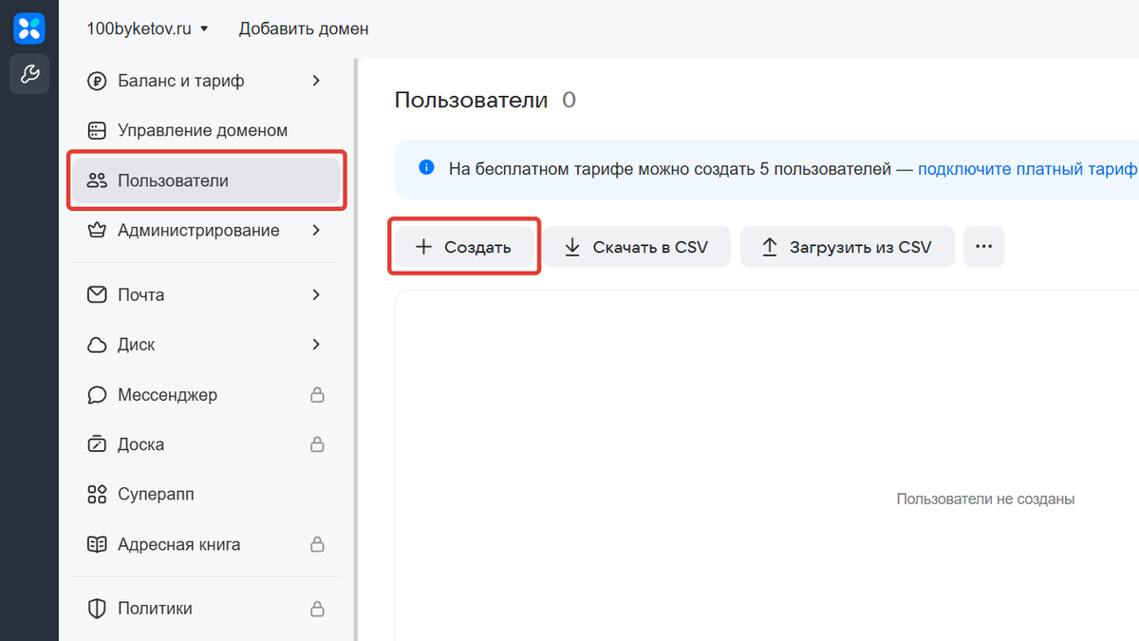Select the Диск cloud storage icon

click(96, 344)
